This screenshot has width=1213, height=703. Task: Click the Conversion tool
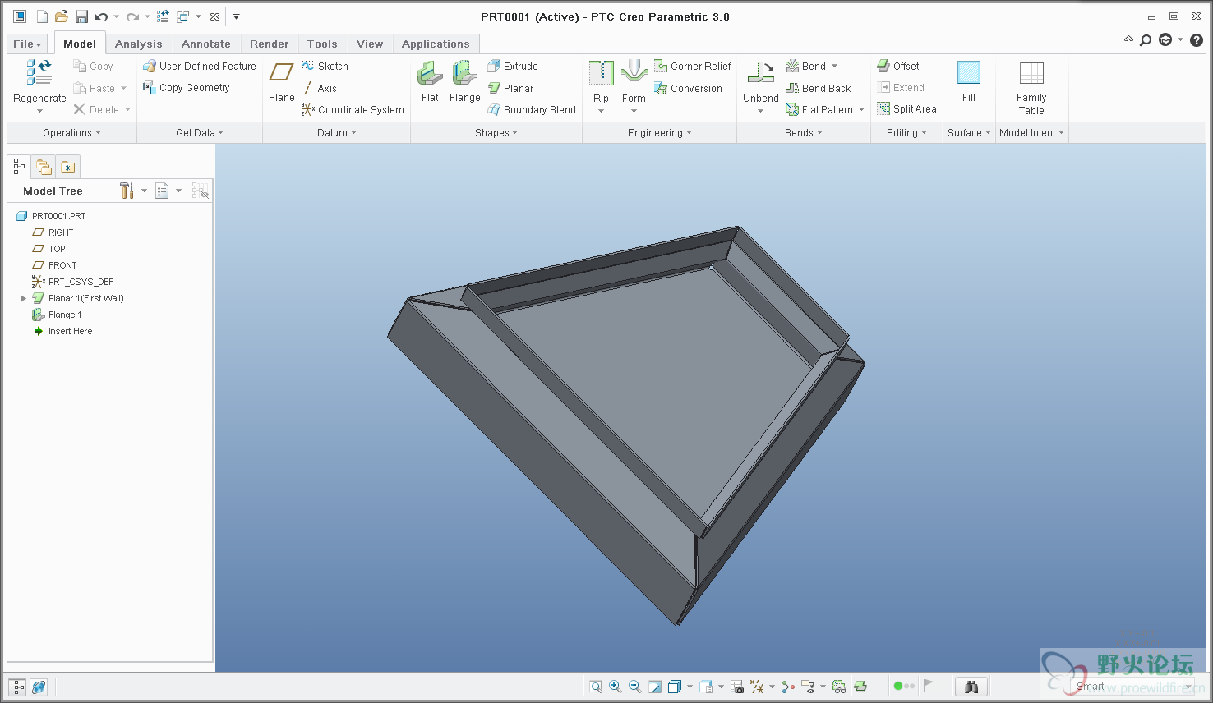pos(689,88)
